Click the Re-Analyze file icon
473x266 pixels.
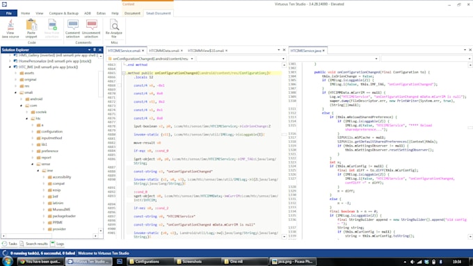tap(113, 25)
